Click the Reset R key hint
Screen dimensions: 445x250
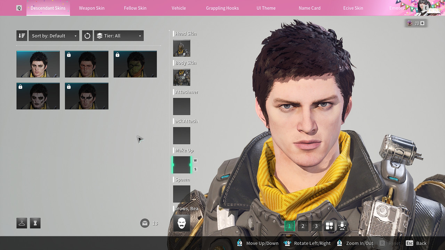click(x=389, y=243)
